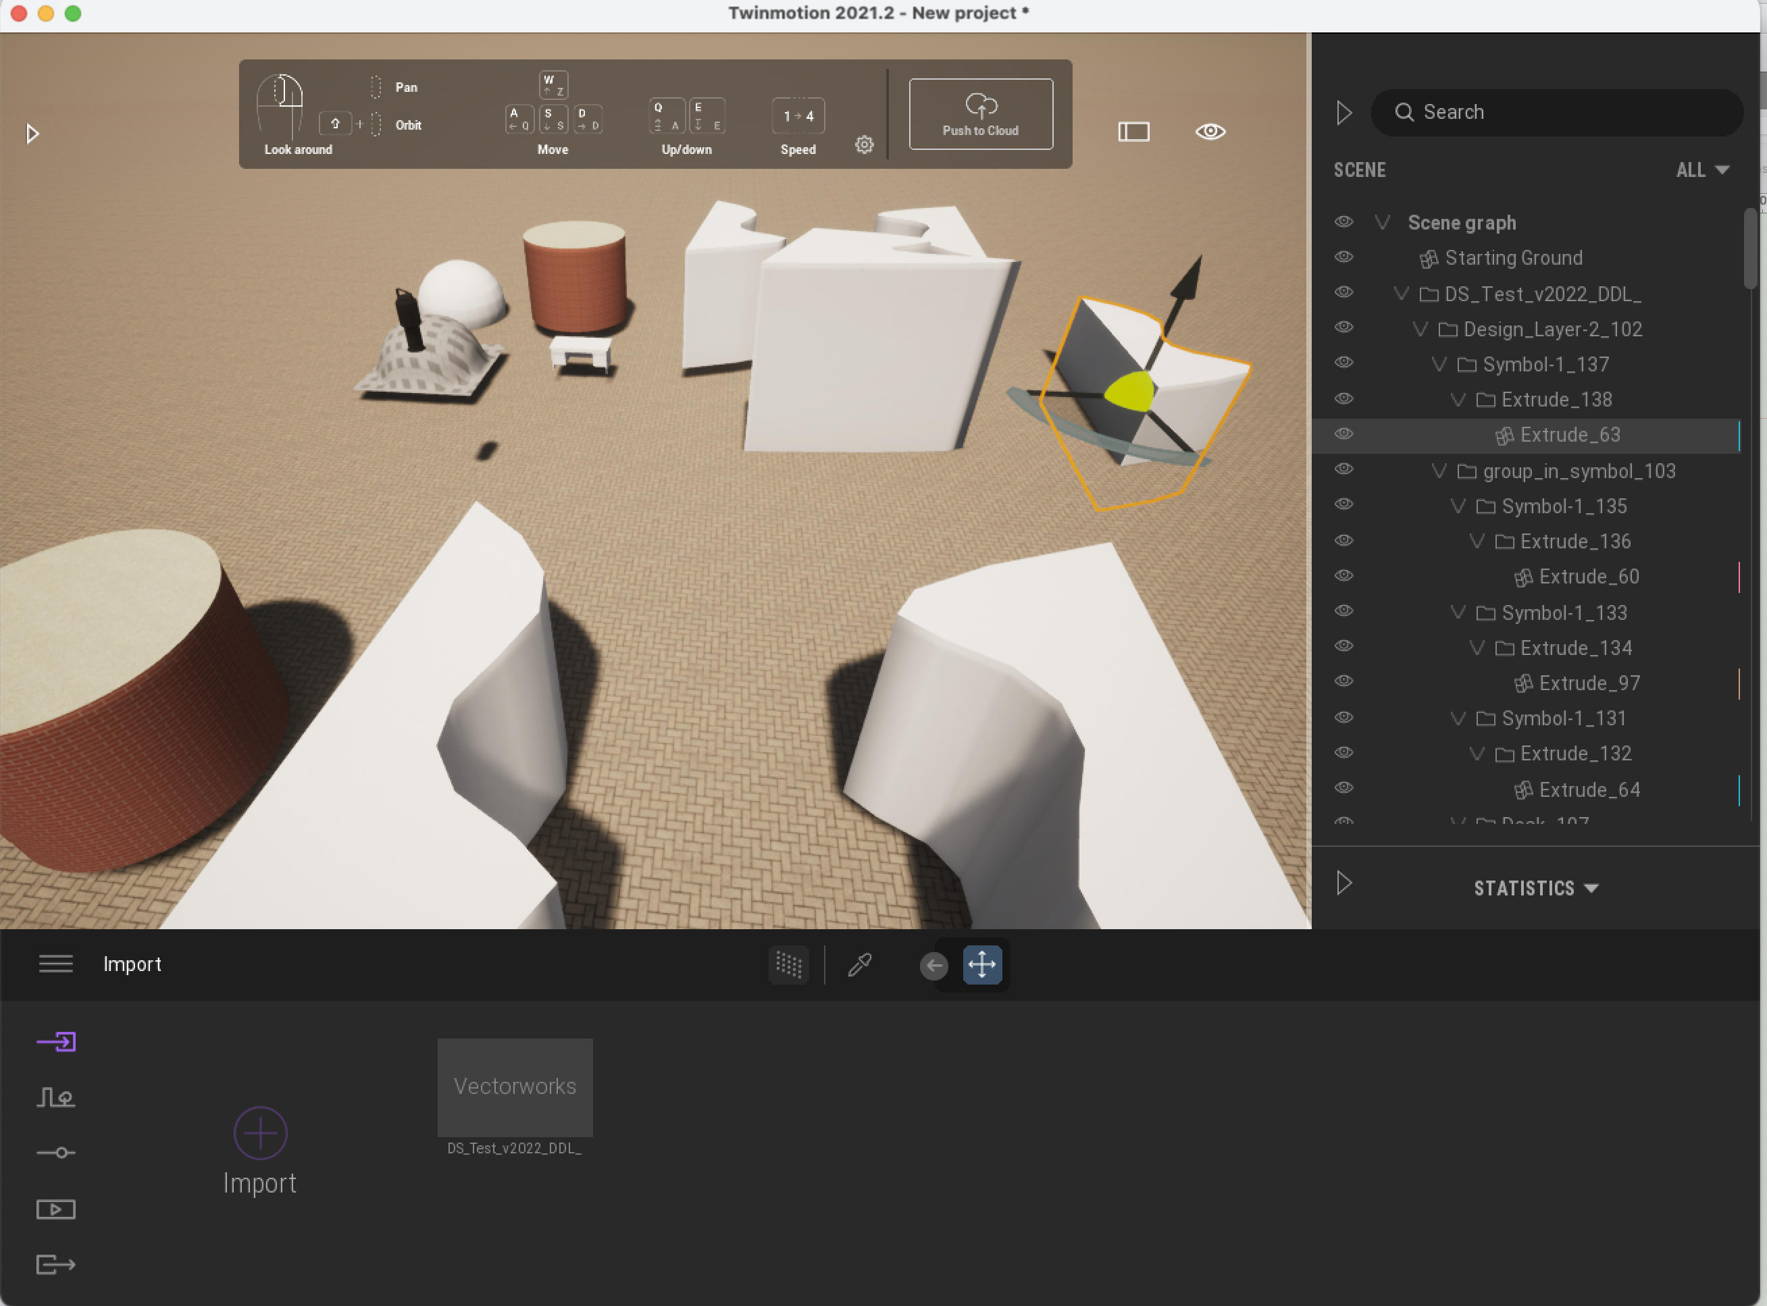Collapse the Design_Layer-2_102 folder
1767x1306 pixels.
tap(1420, 329)
